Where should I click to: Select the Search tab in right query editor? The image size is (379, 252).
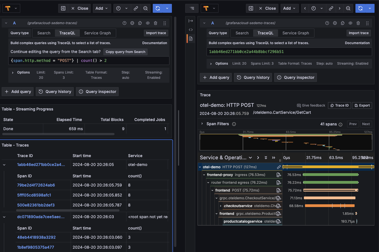click(241, 33)
